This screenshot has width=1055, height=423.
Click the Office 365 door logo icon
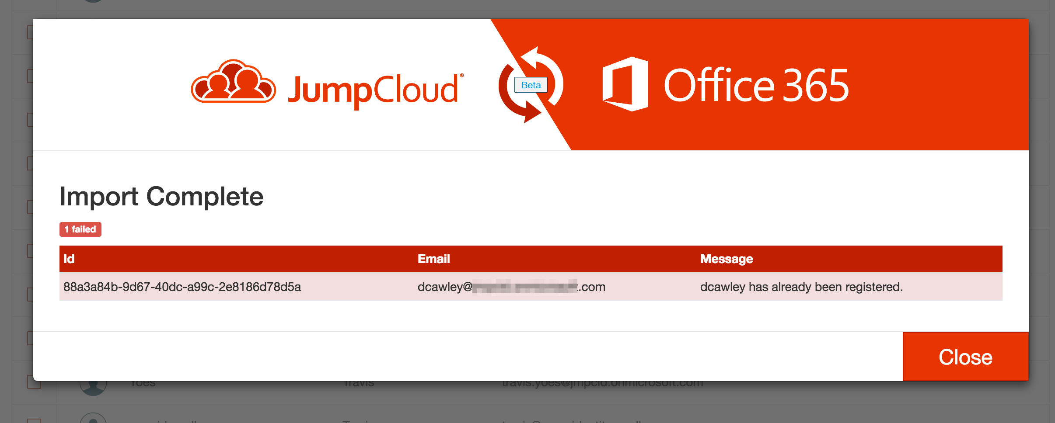click(x=625, y=84)
